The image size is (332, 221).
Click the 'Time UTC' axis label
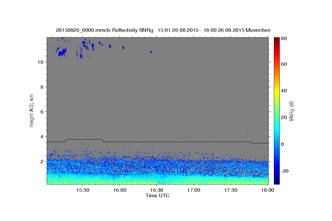(157, 196)
